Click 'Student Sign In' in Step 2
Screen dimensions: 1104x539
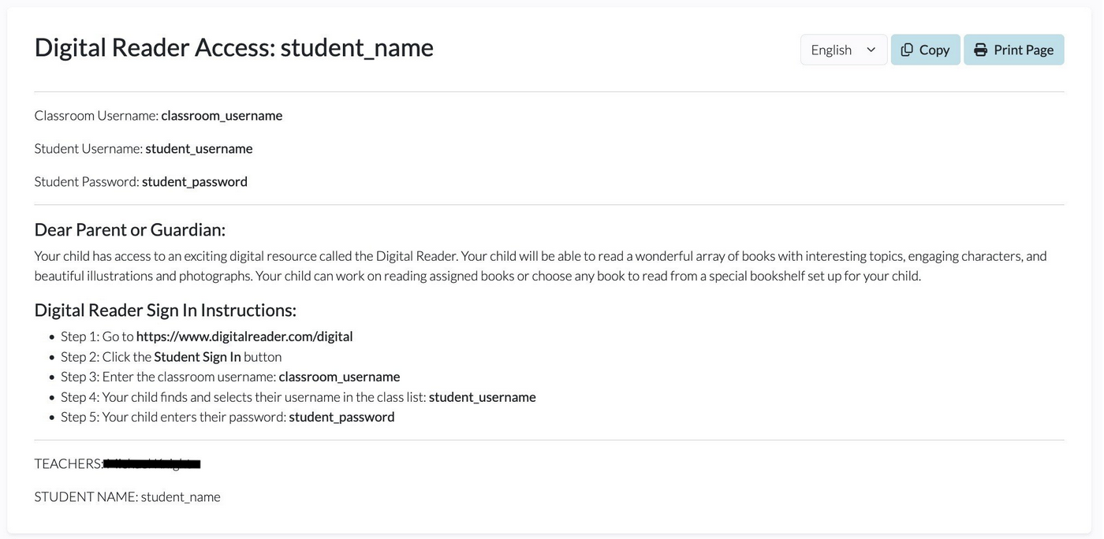click(197, 357)
